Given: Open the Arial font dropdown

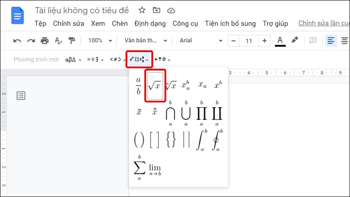Looking at the screenshot, I should 201,41.
